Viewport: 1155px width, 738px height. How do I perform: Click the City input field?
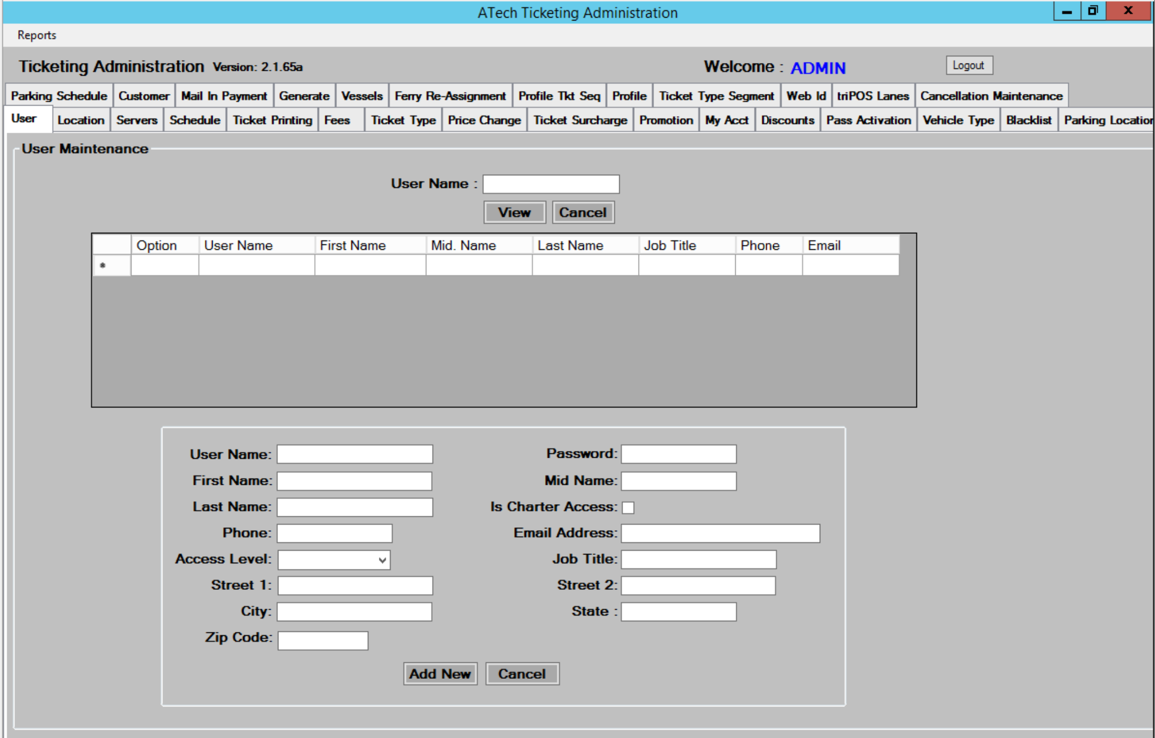tap(355, 611)
